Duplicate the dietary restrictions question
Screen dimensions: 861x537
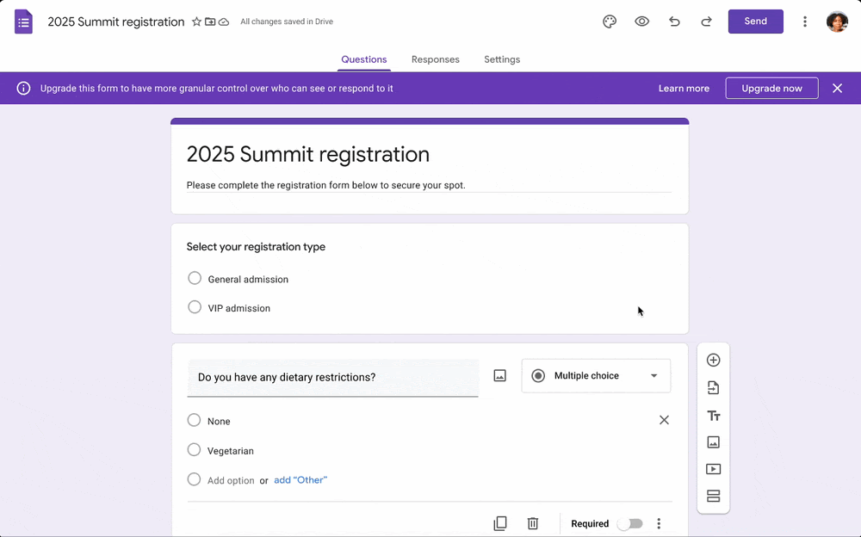click(x=500, y=523)
